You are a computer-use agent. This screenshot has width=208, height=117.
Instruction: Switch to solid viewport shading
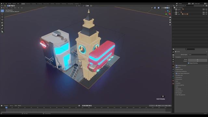[166, 8]
